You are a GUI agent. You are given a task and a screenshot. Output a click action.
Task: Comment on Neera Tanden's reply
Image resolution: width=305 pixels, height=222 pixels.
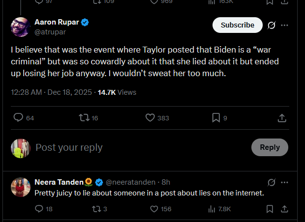point(40,209)
